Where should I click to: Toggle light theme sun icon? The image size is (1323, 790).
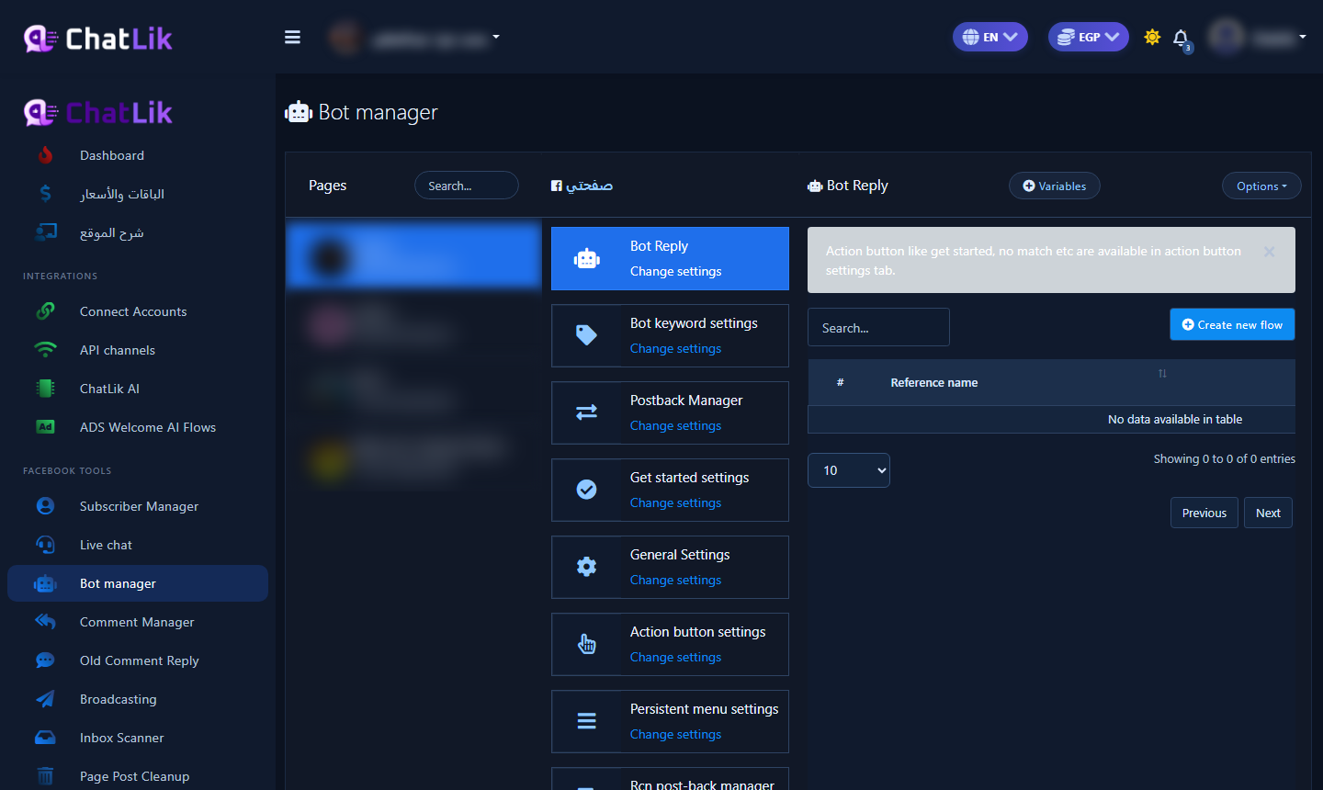pos(1152,37)
